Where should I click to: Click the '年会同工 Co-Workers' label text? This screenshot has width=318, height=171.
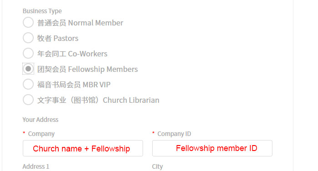(x=72, y=54)
